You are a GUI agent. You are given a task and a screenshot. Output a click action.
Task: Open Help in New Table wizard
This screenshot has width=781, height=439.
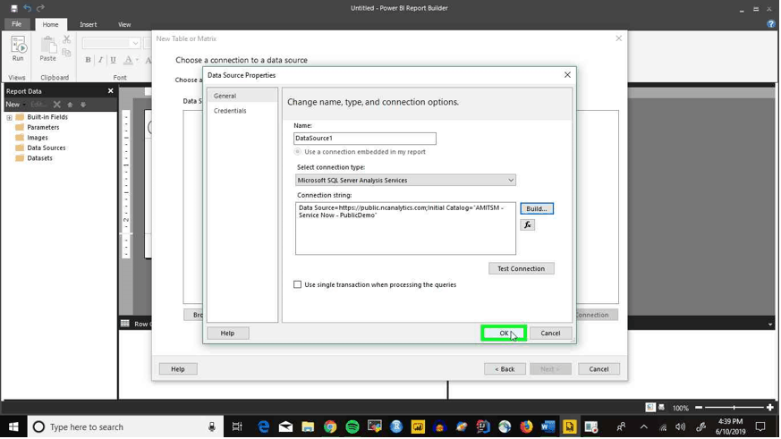(178, 369)
